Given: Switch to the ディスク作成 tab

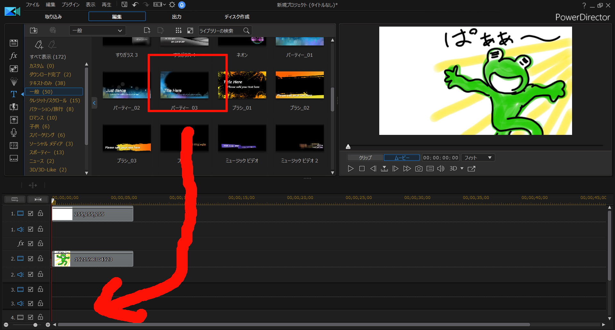Looking at the screenshot, I should [237, 17].
